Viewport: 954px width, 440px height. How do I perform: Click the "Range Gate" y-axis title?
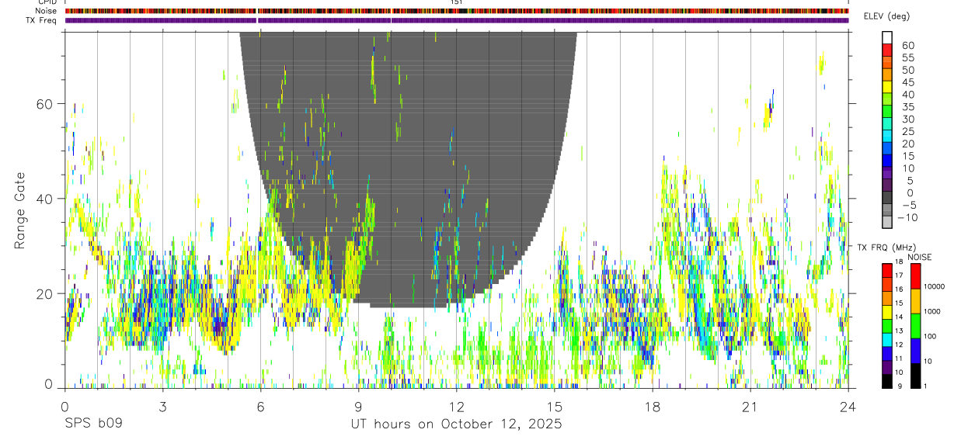pyautogui.click(x=20, y=209)
